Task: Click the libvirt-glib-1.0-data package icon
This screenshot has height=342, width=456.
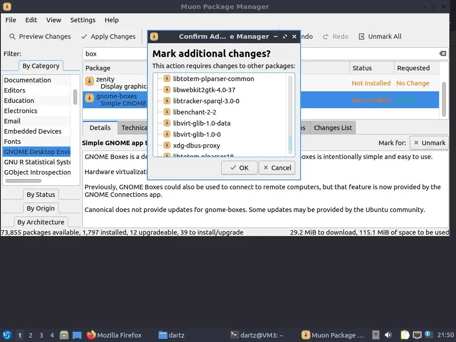Action: tap(167, 123)
